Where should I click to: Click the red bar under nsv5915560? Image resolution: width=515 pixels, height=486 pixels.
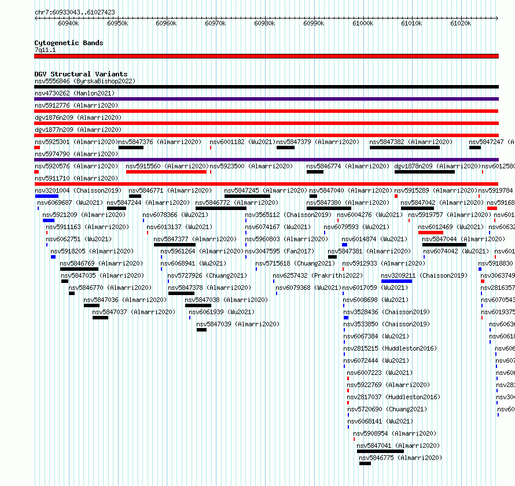coord(166,172)
